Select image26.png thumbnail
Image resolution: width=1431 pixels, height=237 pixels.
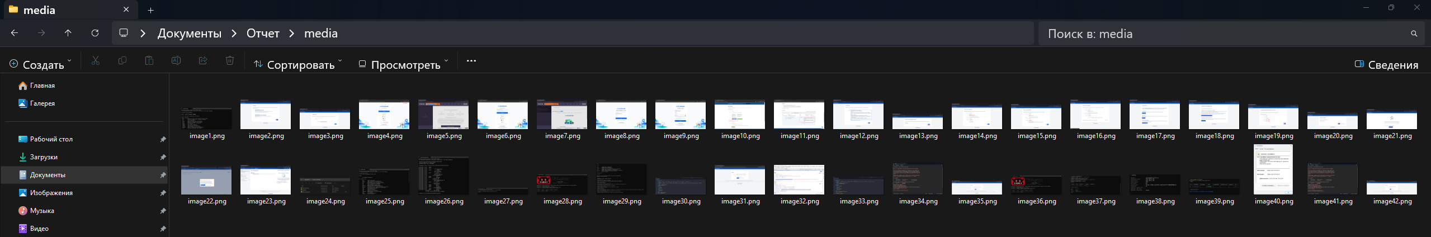pos(443,176)
